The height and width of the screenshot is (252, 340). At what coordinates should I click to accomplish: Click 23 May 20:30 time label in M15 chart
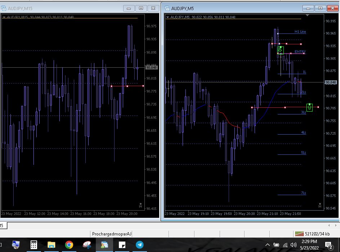[x=127, y=213]
